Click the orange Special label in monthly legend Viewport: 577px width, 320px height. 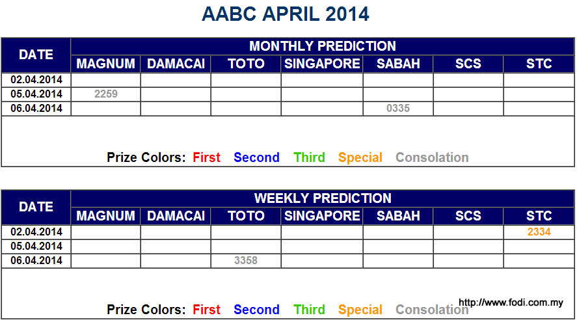coord(360,157)
